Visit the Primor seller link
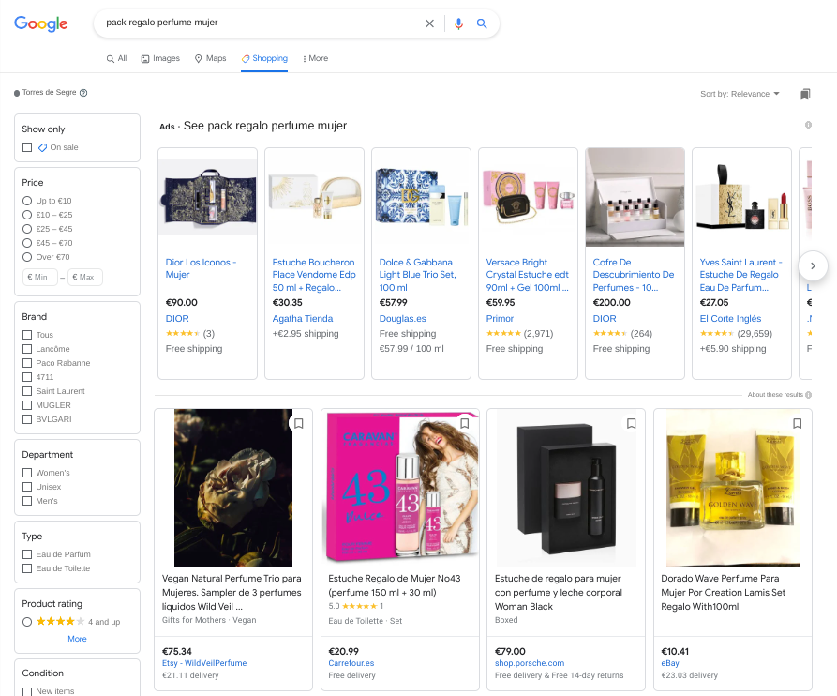The height and width of the screenshot is (696, 837). (500, 318)
